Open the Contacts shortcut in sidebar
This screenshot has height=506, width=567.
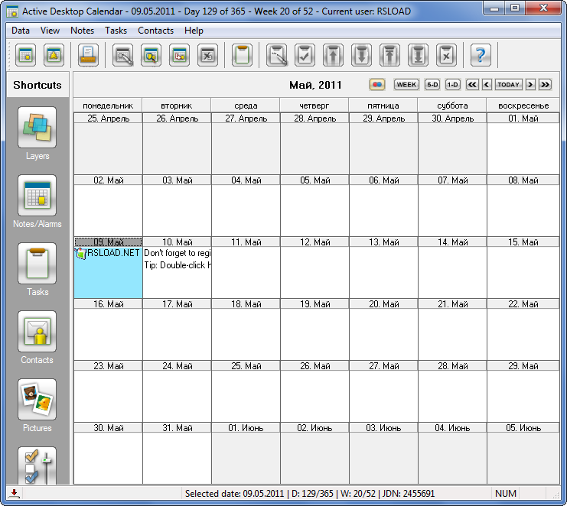coord(37,331)
